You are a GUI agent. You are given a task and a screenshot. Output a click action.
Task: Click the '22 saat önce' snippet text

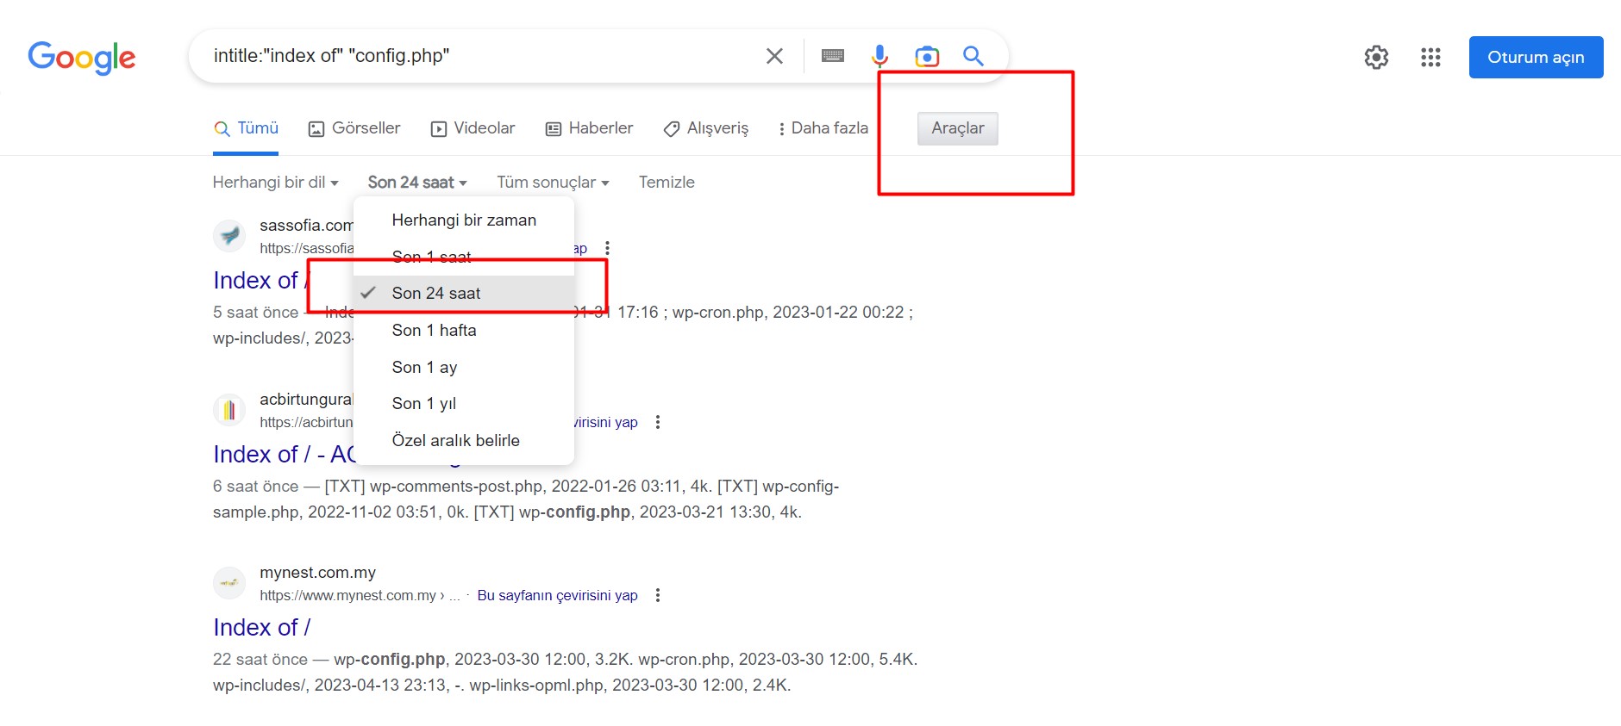click(260, 660)
